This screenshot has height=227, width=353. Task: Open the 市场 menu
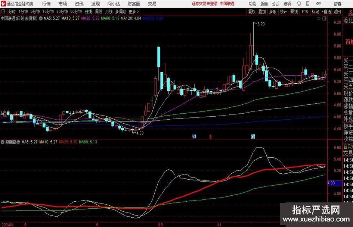63,4
